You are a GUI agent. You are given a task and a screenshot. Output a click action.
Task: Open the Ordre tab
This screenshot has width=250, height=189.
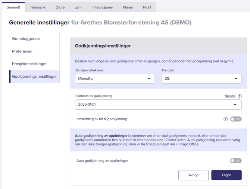tap(60, 7)
